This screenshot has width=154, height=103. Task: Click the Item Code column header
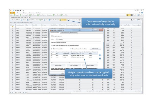point(37,25)
